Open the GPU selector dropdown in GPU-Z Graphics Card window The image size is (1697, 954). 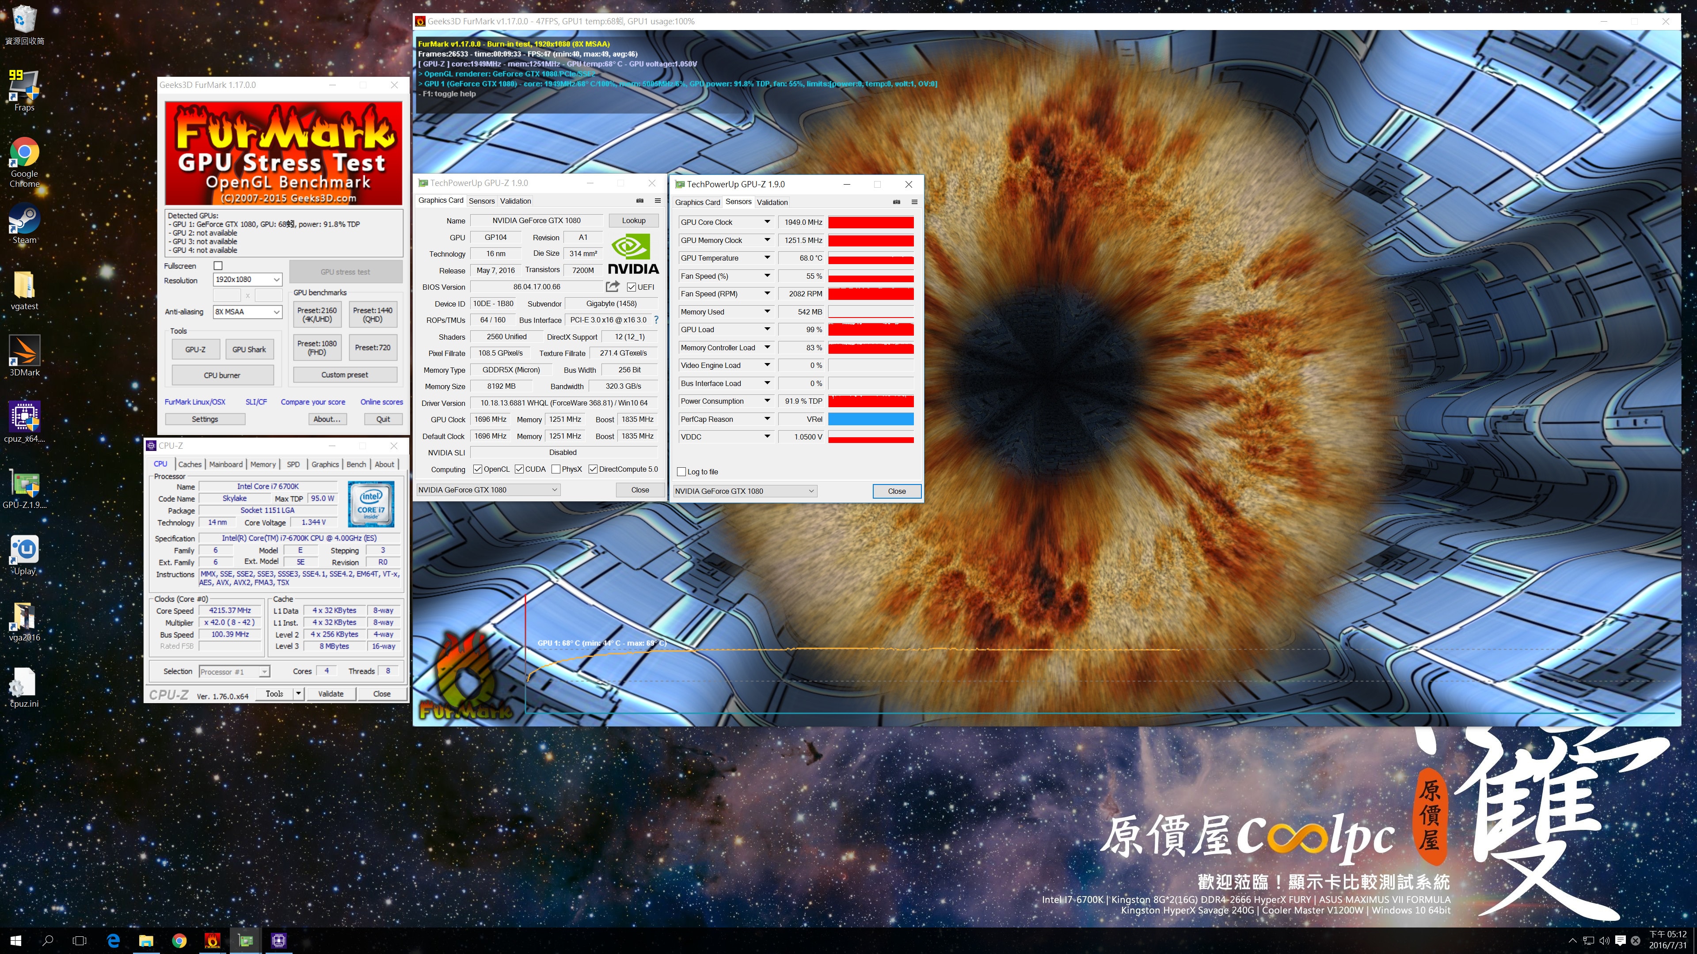coord(488,490)
